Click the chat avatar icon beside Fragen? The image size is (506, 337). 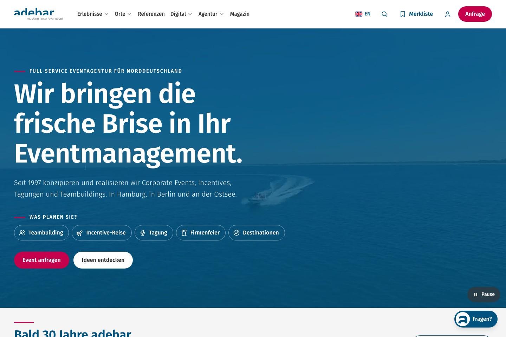pos(462,319)
